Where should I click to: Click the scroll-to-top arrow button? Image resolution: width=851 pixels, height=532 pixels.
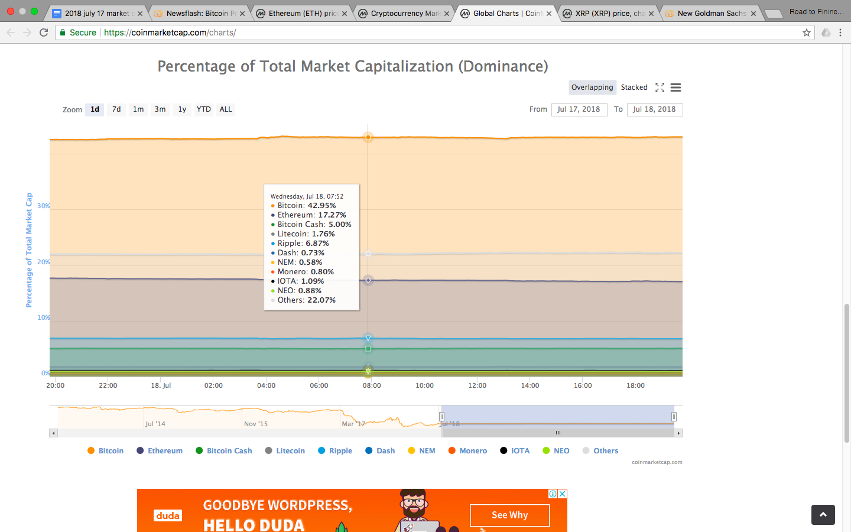click(x=823, y=515)
